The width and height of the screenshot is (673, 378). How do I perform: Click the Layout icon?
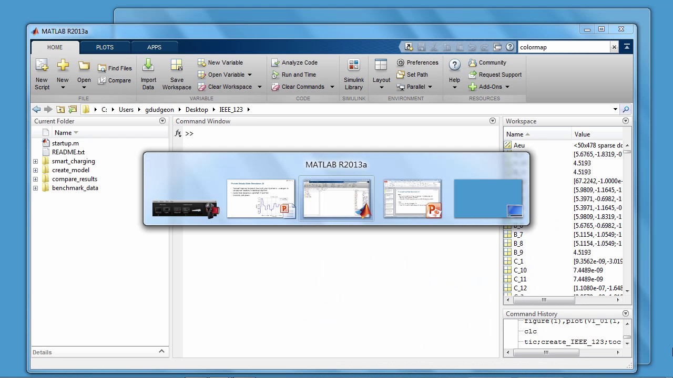381,65
